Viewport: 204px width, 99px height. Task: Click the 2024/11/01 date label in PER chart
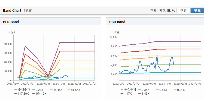click(59, 83)
